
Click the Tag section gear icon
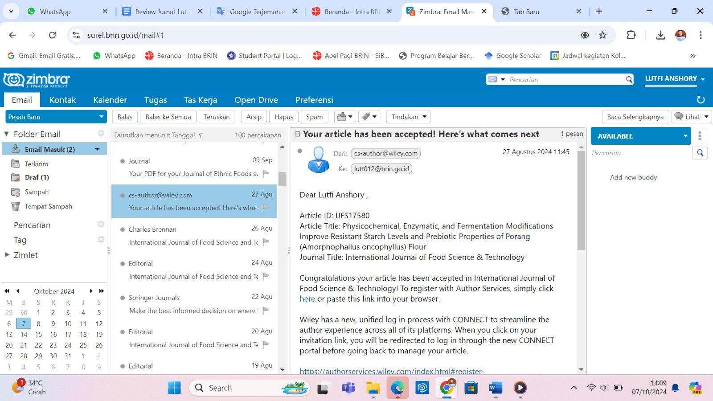pyautogui.click(x=101, y=239)
